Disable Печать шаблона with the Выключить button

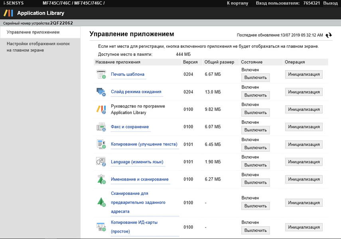255,78
